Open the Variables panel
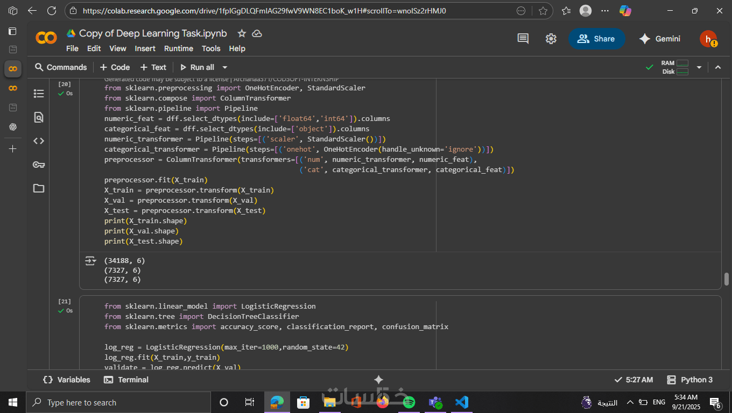Viewport: 732px width, 413px height. tap(67, 380)
